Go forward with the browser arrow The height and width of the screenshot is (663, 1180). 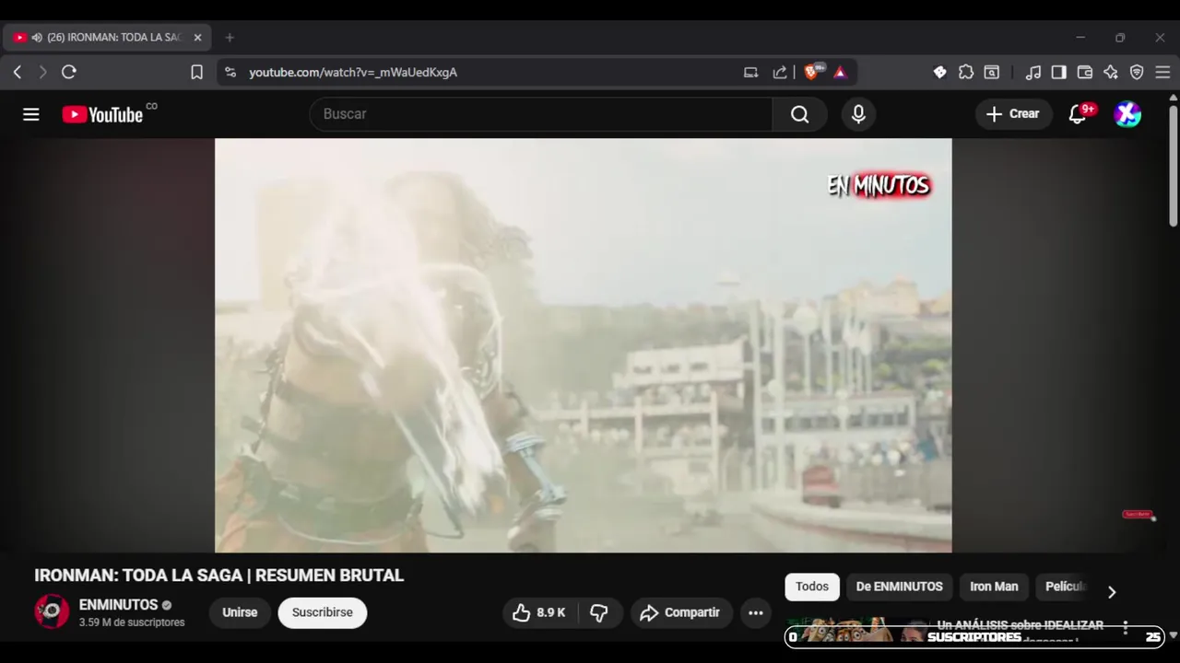pyautogui.click(x=42, y=72)
